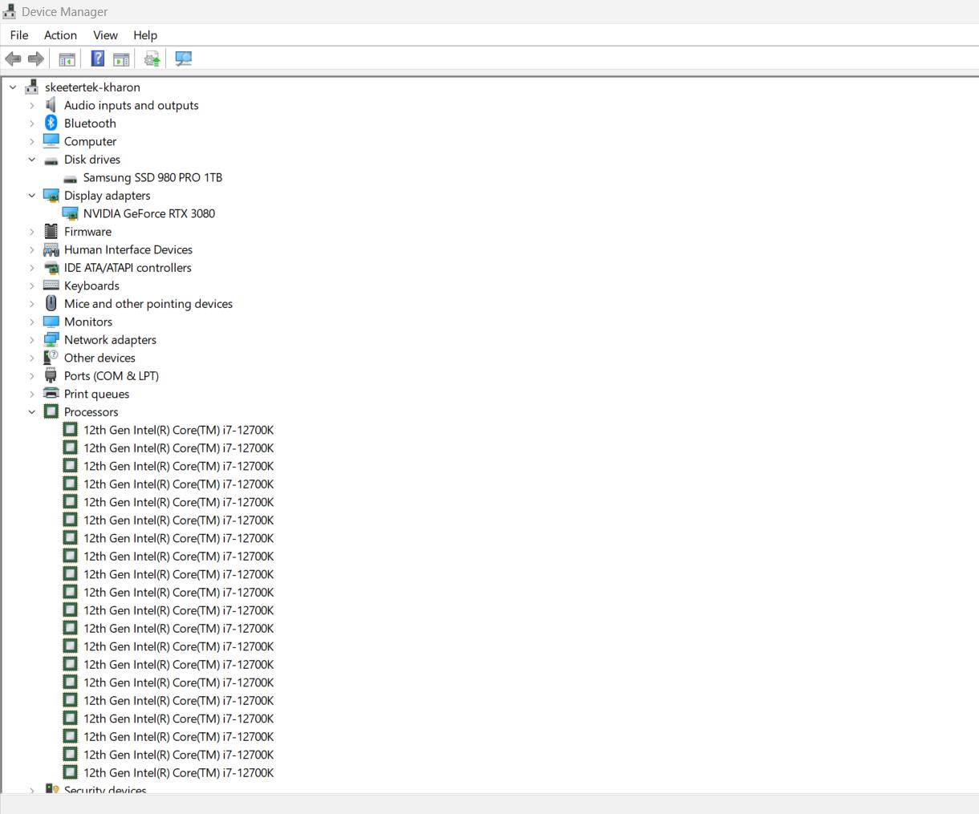Click the Update driver toolbar icon
The height and width of the screenshot is (814, 979).
(152, 59)
